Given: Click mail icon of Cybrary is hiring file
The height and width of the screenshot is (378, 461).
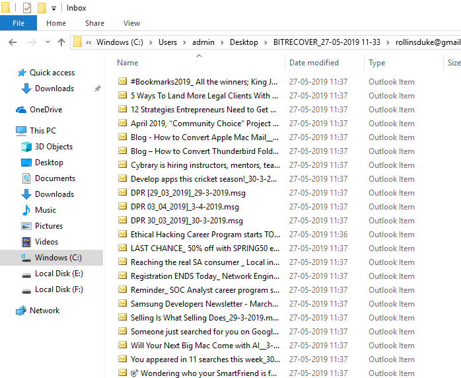Looking at the screenshot, I should [x=123, y=164].
